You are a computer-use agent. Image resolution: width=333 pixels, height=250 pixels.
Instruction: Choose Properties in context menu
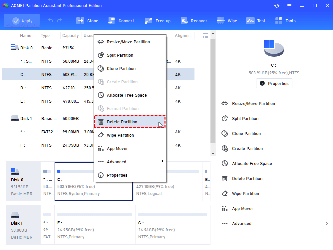pos(130,175)
